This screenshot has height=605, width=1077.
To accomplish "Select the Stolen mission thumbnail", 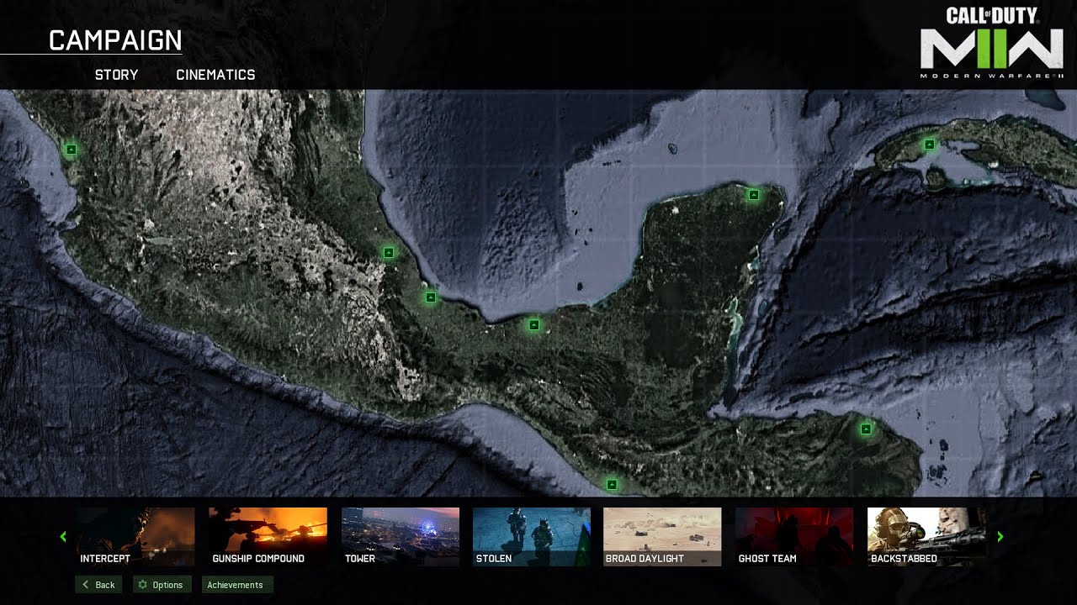I will [x=532, y=536].
